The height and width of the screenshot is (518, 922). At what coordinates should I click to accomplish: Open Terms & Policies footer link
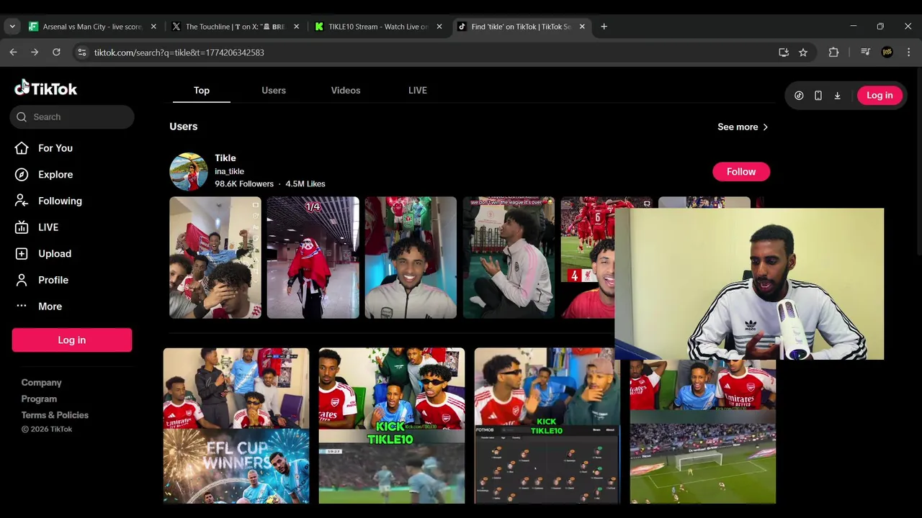(x=55, y=415)
